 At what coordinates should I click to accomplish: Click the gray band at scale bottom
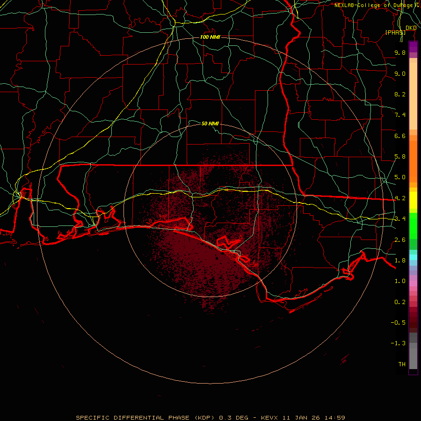pos(413,358)
